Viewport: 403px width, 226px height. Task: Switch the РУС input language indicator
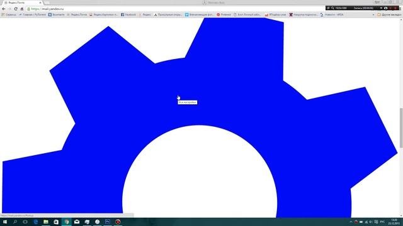(x=382, y=222)
